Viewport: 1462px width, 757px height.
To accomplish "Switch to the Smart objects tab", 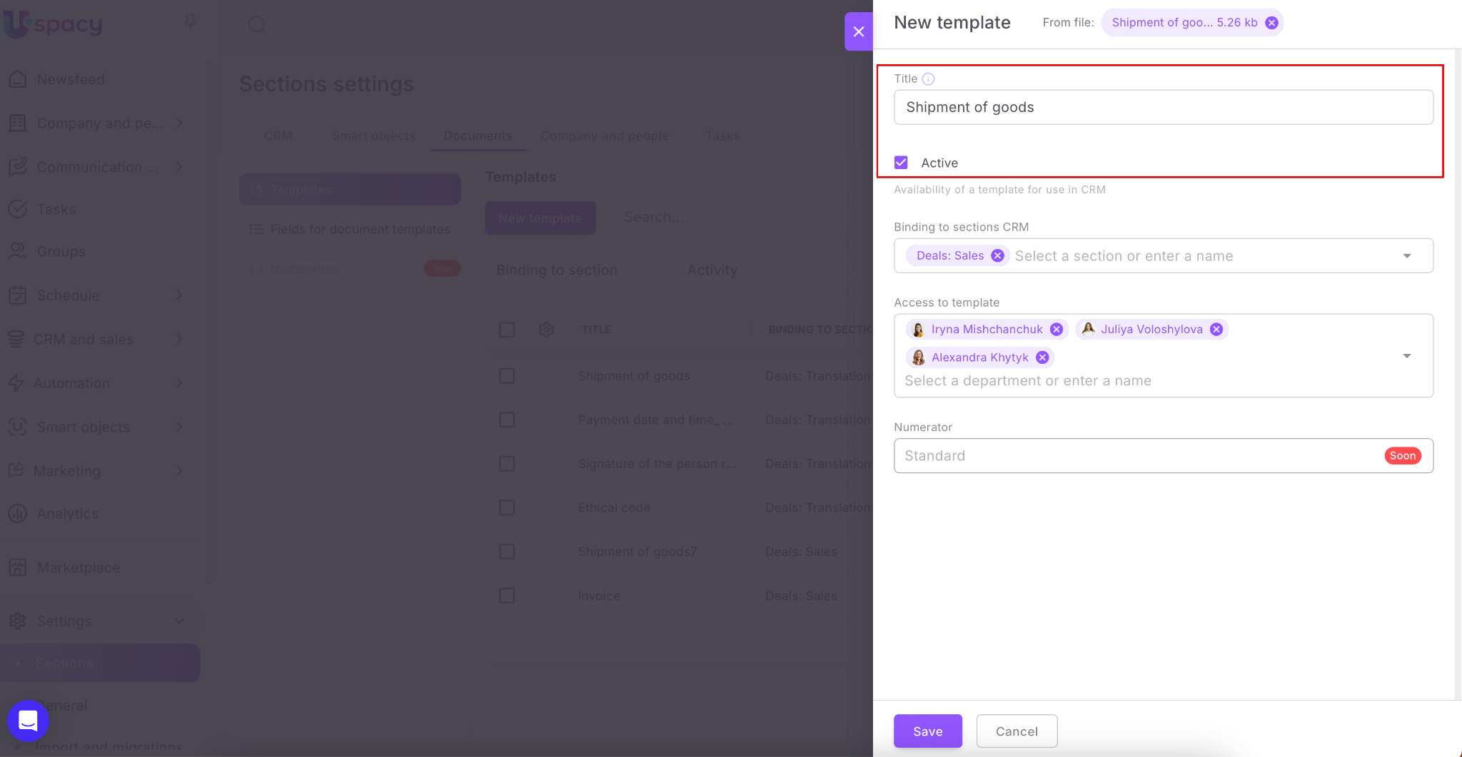I will 373,136.
